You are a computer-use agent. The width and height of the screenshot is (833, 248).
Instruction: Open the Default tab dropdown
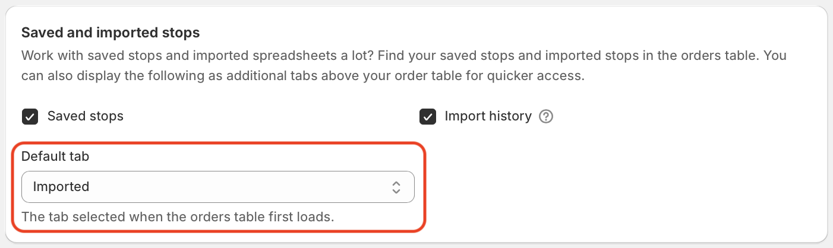[x=218, y=187]
